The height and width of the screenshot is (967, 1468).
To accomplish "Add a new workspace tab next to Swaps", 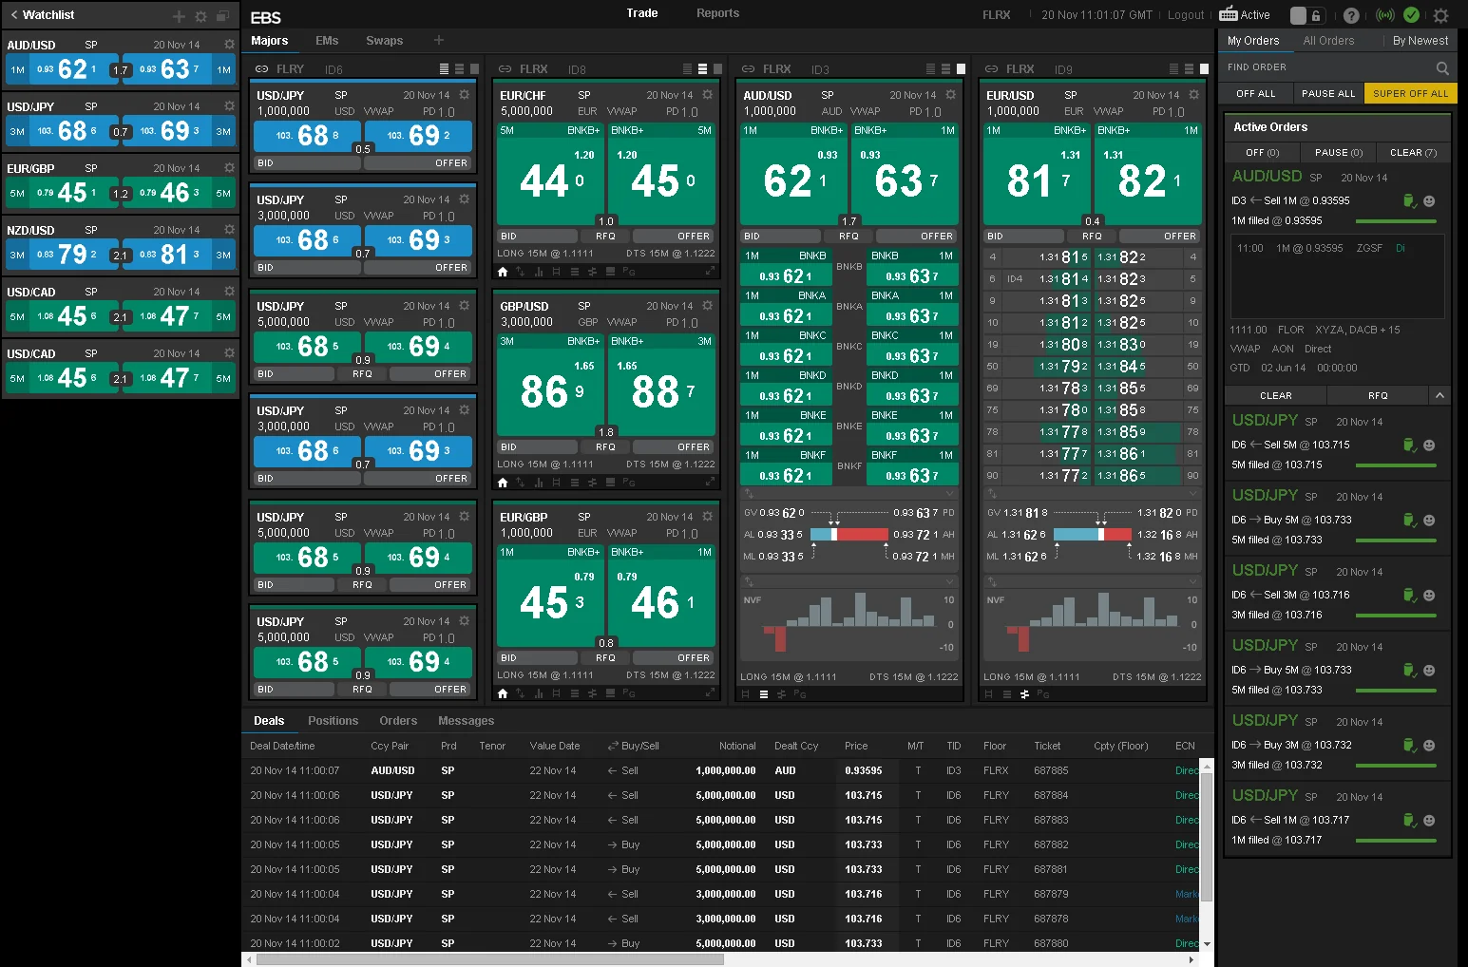I will point(439,40).
